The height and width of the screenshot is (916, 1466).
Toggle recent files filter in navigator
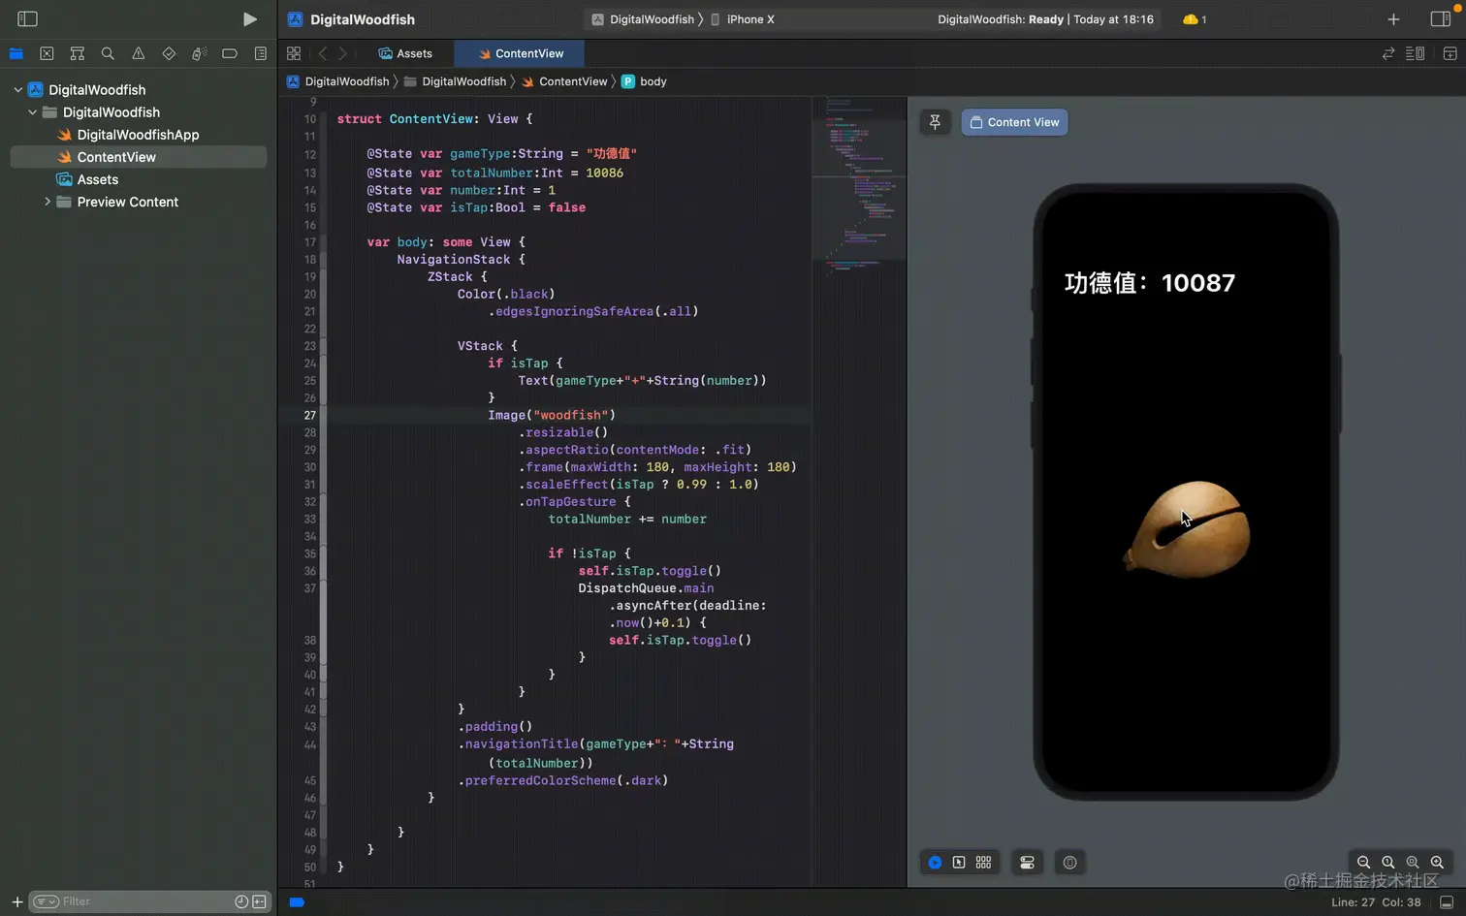click(241, 901)
